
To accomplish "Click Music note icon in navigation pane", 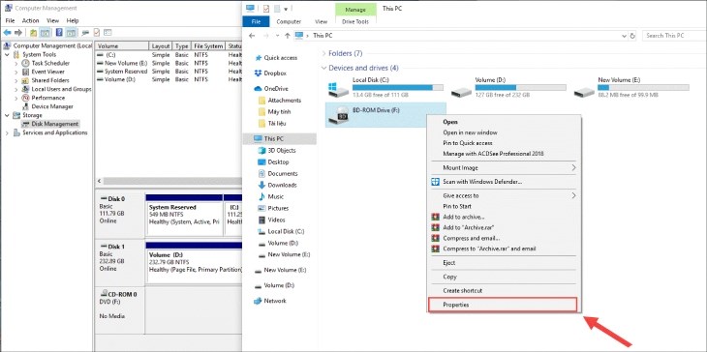I will [x=261, y=196].
